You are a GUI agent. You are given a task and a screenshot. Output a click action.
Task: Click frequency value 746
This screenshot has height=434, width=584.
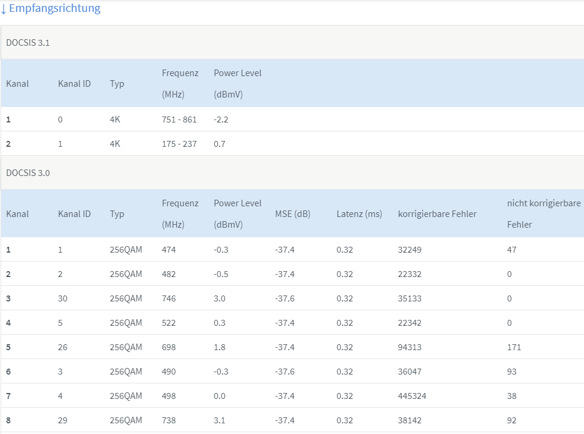(168, 298)
